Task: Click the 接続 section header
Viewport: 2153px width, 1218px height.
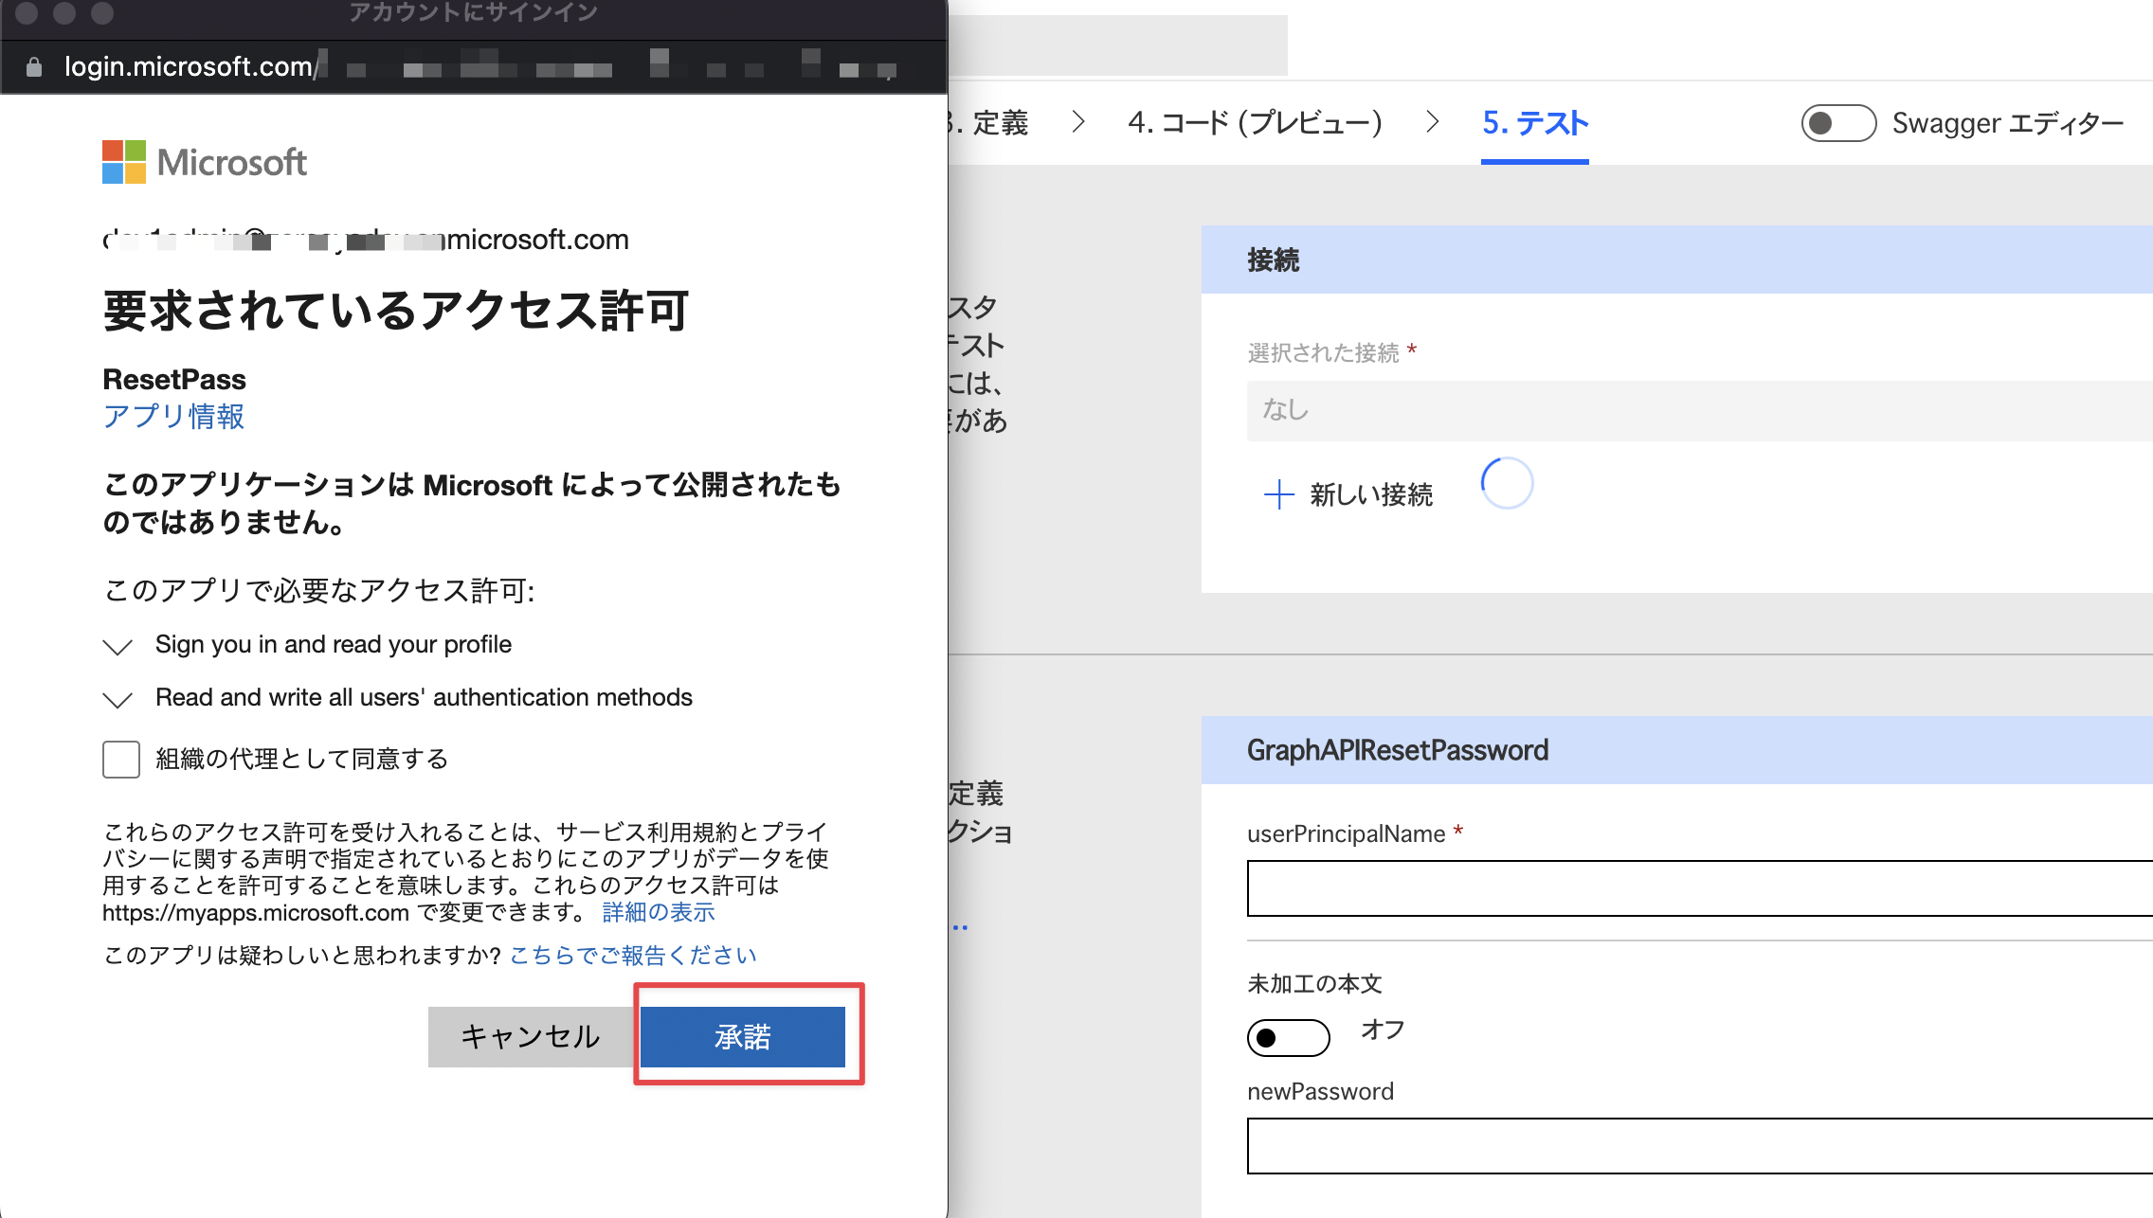Action: click(x=1677, y=260)
